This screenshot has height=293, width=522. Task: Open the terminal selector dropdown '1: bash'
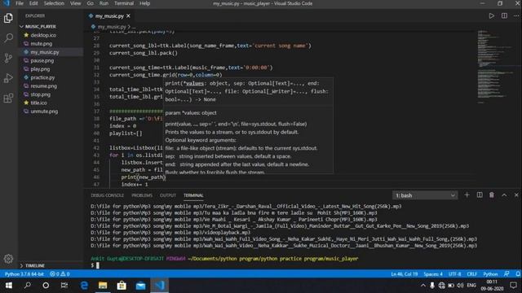point(425,195)
